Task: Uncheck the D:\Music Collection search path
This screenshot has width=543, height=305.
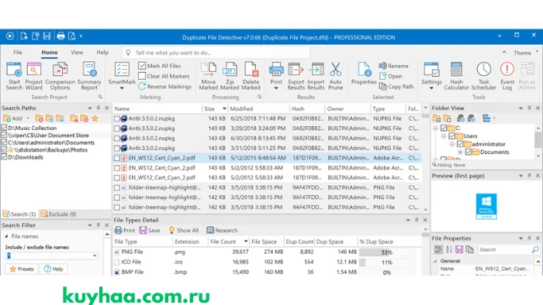Action: pyautogui.click(x=4, y=128)
